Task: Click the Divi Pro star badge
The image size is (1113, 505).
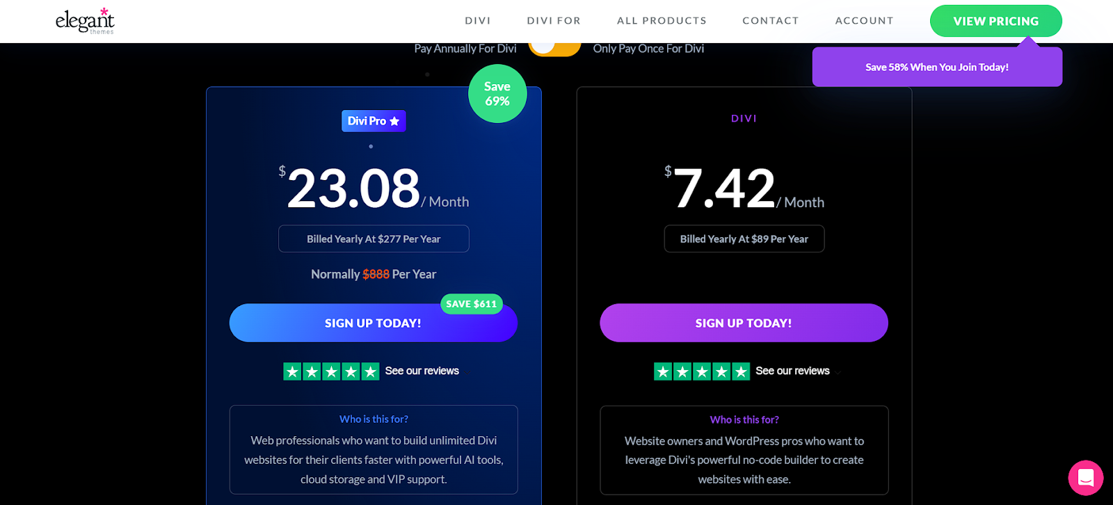Action: [374, 121]
